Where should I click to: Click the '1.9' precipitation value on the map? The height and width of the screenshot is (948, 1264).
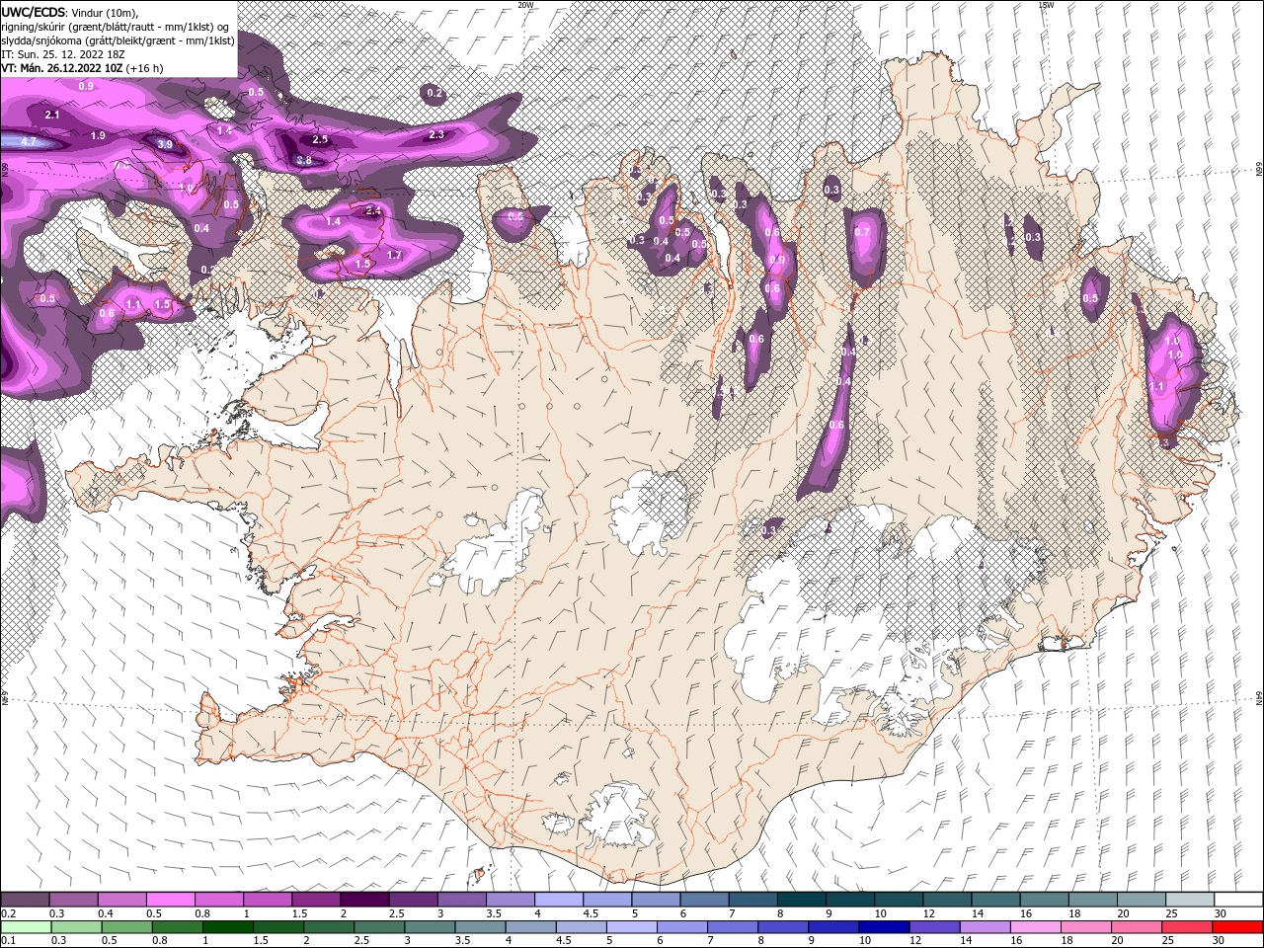point(98,135)
